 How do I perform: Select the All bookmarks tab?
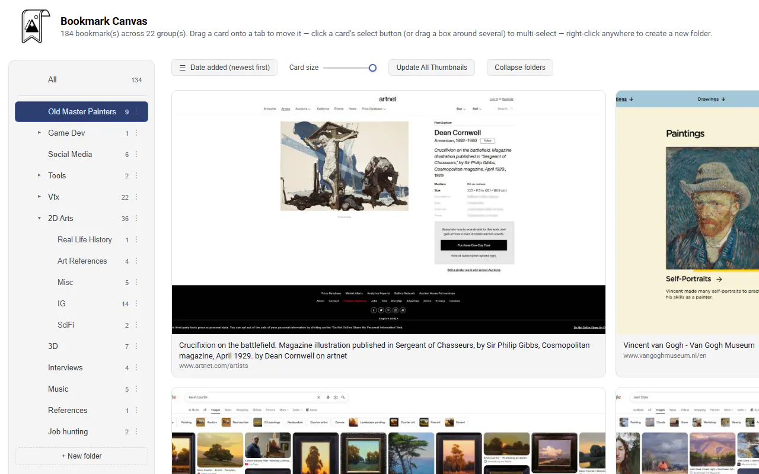click(x=81, y=80)
